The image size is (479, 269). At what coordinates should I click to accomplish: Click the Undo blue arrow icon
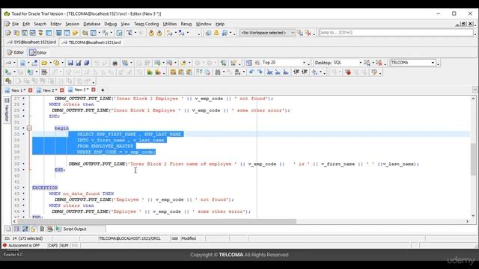pos(251,72)
